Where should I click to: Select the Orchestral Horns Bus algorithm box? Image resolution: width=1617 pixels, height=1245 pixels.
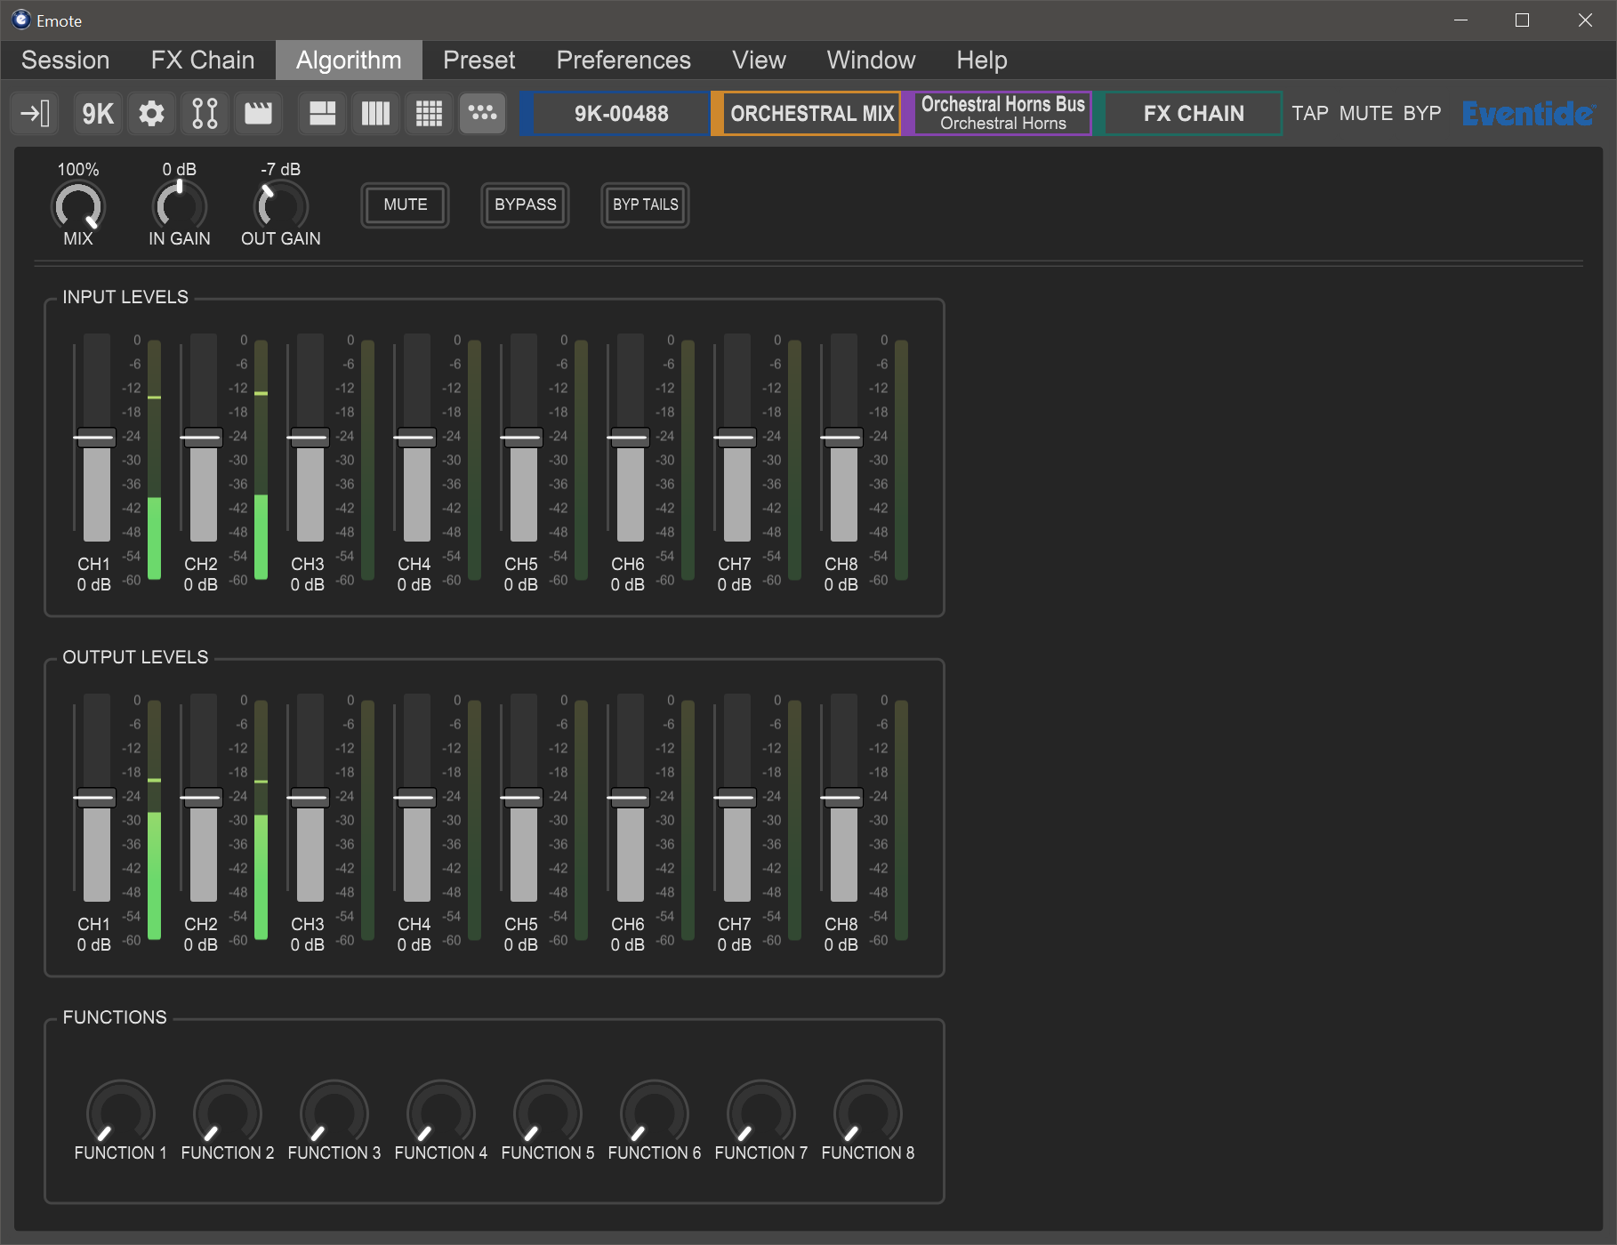pos(997,114)
